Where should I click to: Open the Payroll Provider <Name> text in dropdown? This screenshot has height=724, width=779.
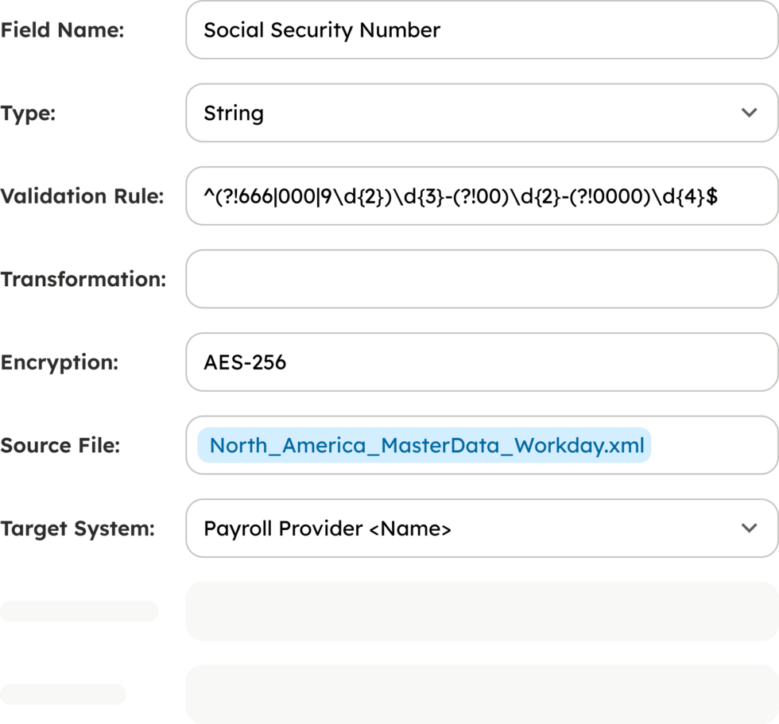pyautogui.click(x=327, y=528)
